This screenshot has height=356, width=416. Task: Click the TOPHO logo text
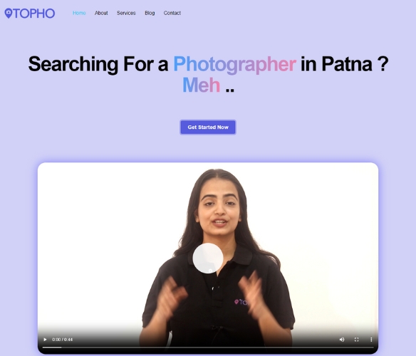34,14
